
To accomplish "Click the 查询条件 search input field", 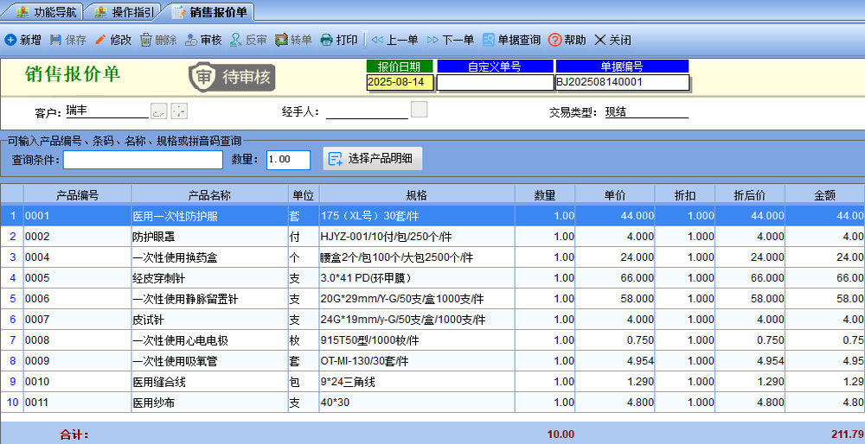I will pyautogui.click(x=143, y=160).
